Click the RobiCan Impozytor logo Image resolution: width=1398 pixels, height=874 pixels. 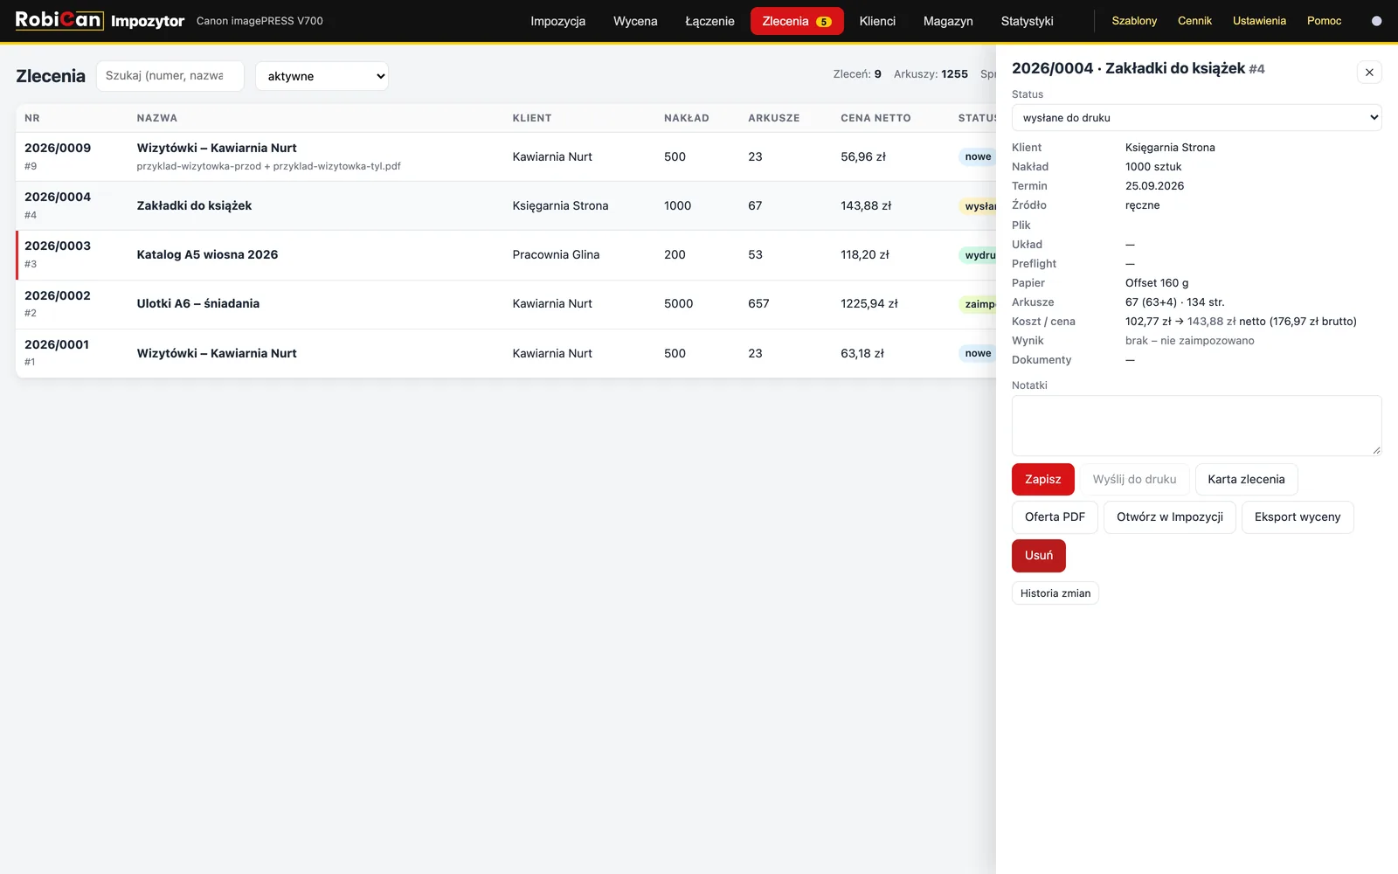click(100, 20)
